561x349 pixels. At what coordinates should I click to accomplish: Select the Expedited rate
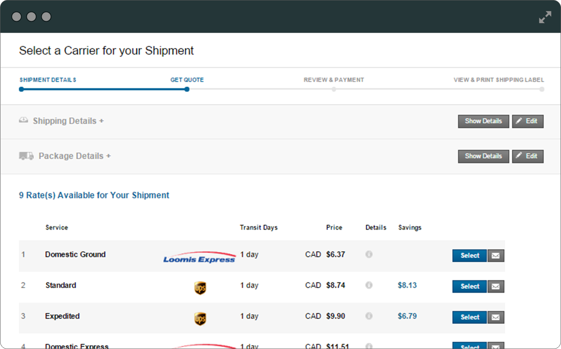coord(470,317)
